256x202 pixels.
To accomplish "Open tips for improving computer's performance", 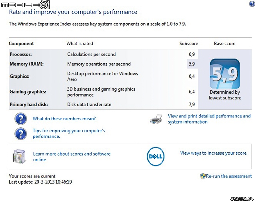I will coord(69,133).
